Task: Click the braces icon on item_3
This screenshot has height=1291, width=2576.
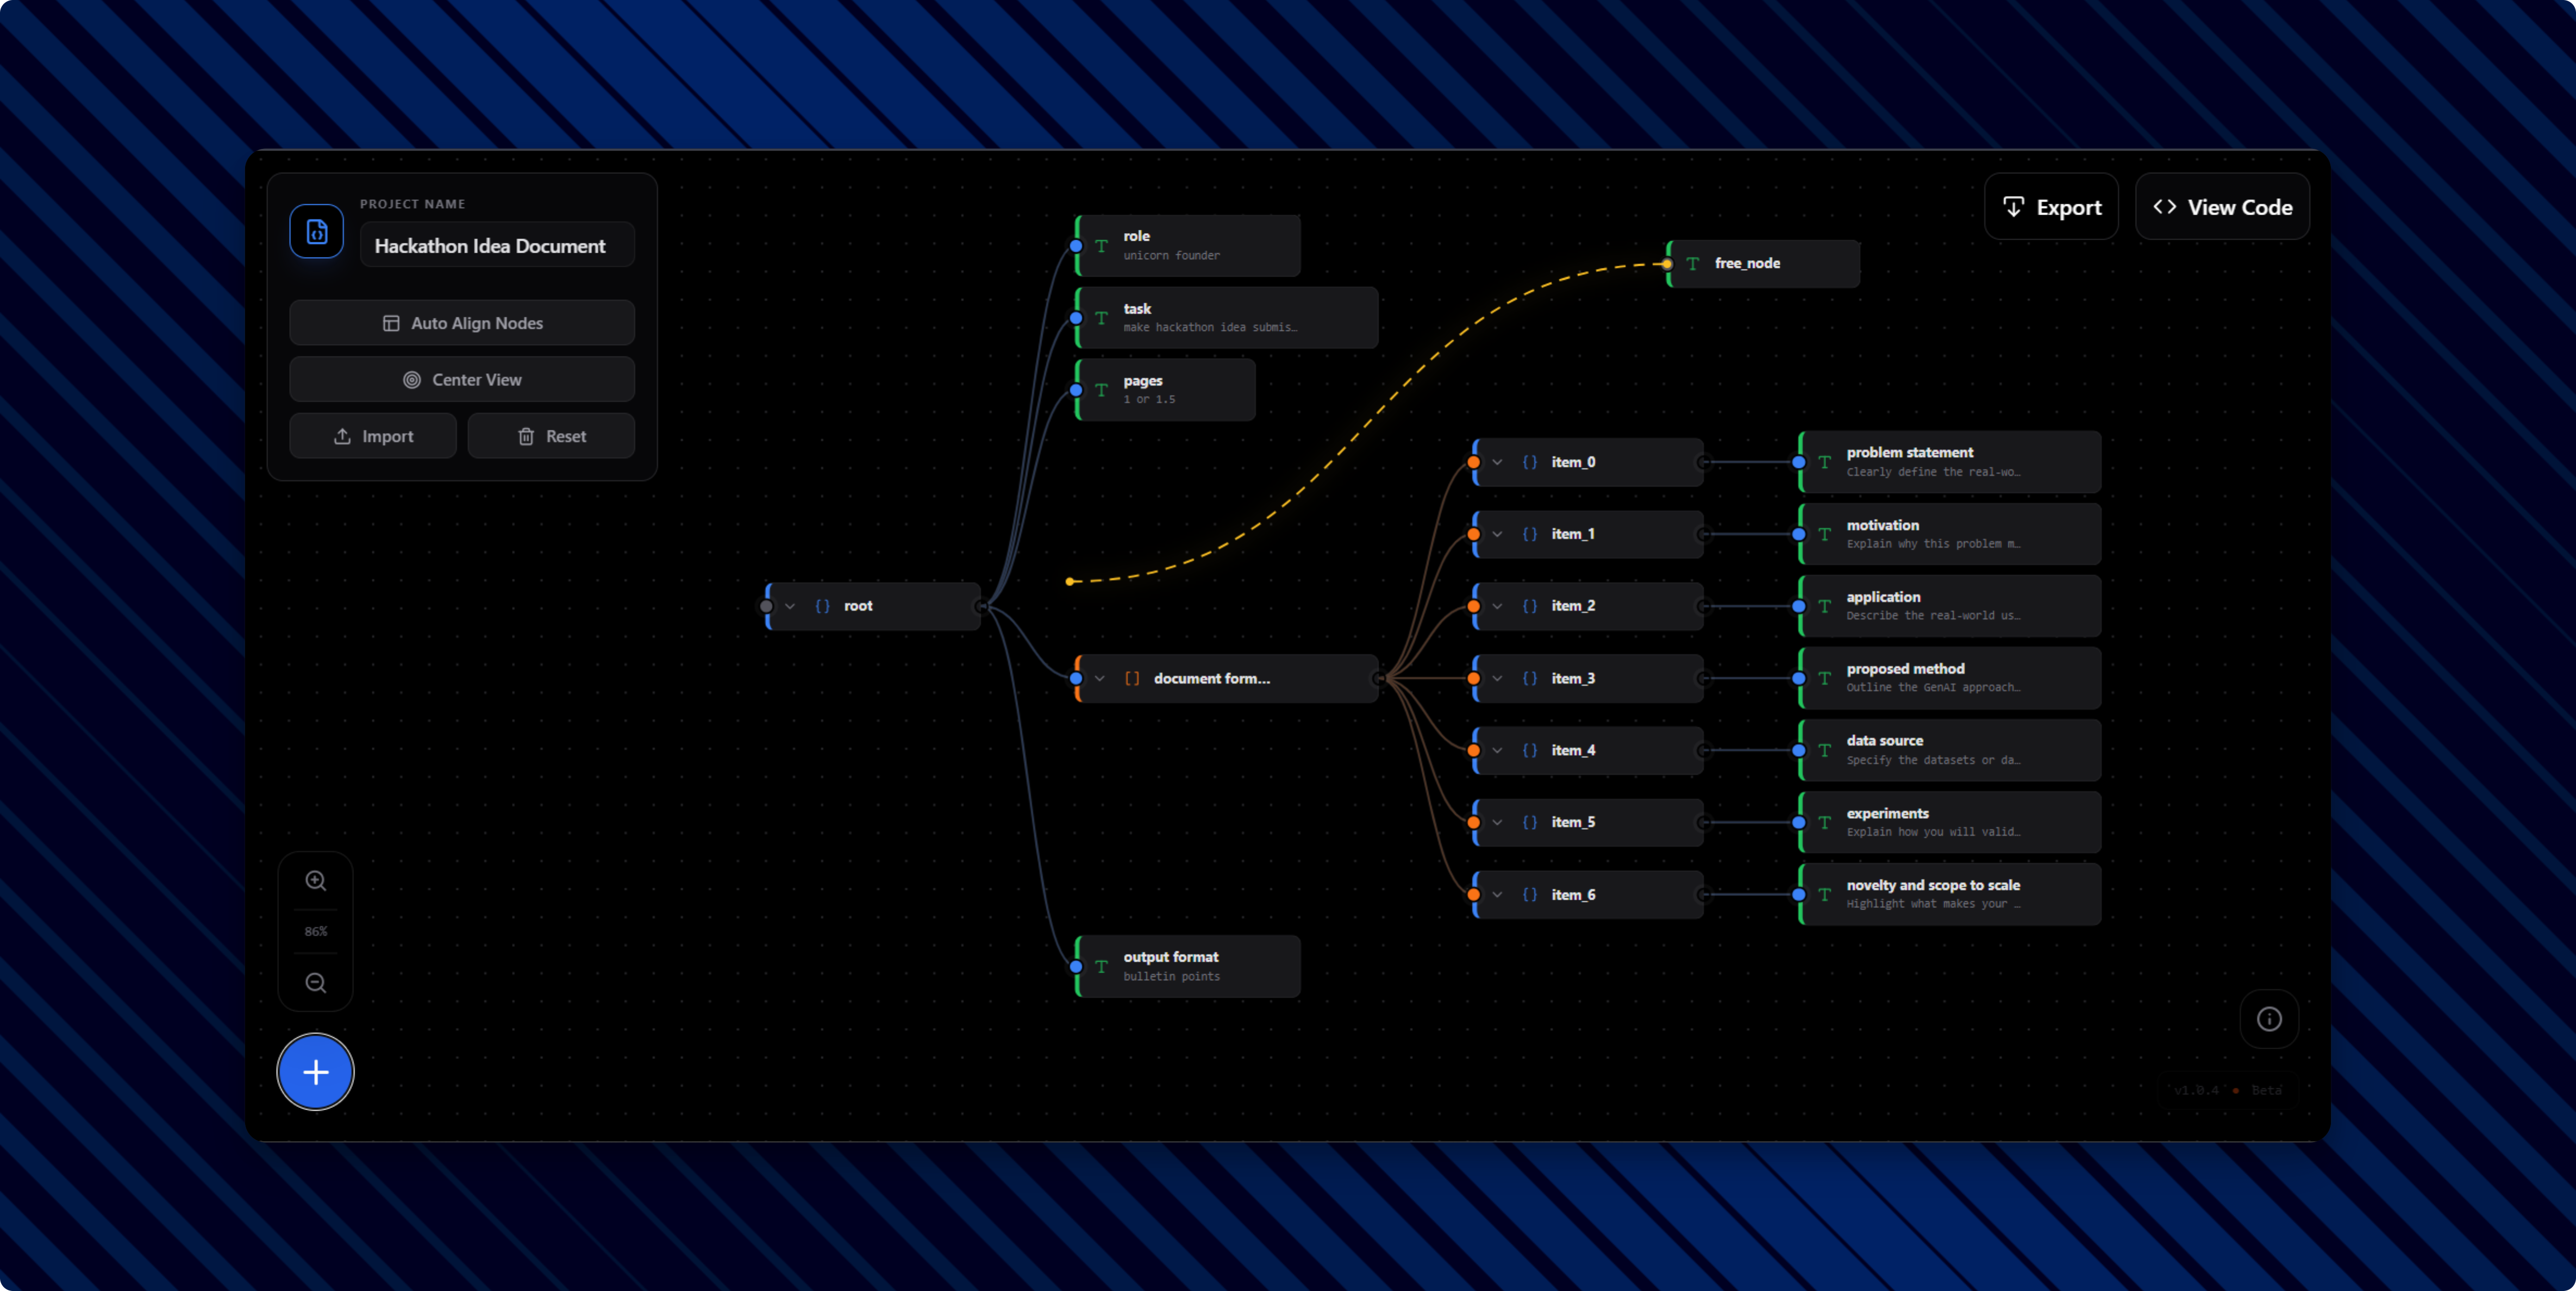Action: point(1530,678)
